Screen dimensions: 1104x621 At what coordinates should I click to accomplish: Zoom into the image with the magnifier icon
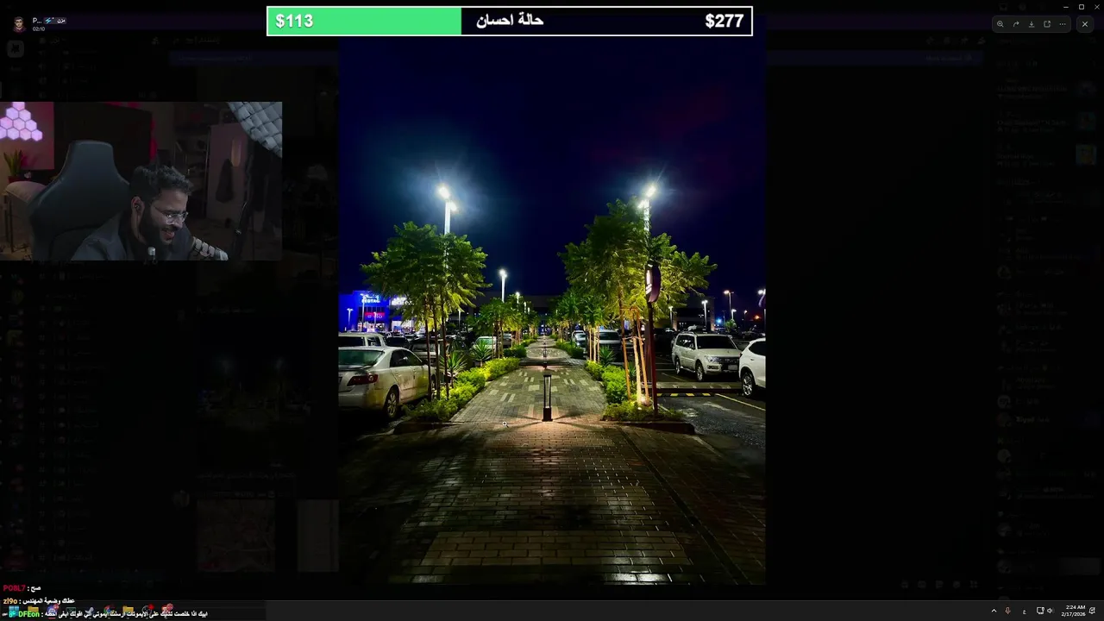(x=1000, y=24)
